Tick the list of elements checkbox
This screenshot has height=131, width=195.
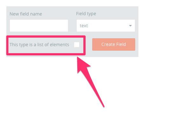pos(77,45)
